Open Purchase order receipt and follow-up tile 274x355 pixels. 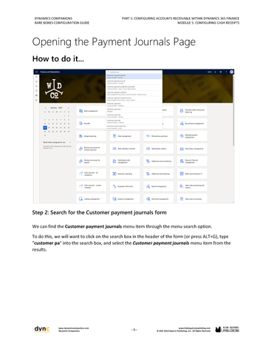pos(192,111)
